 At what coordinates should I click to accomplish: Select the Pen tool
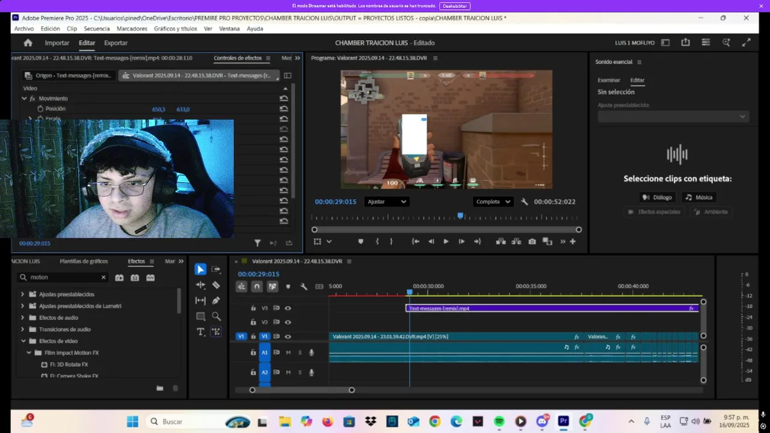[x=216, y=300]
